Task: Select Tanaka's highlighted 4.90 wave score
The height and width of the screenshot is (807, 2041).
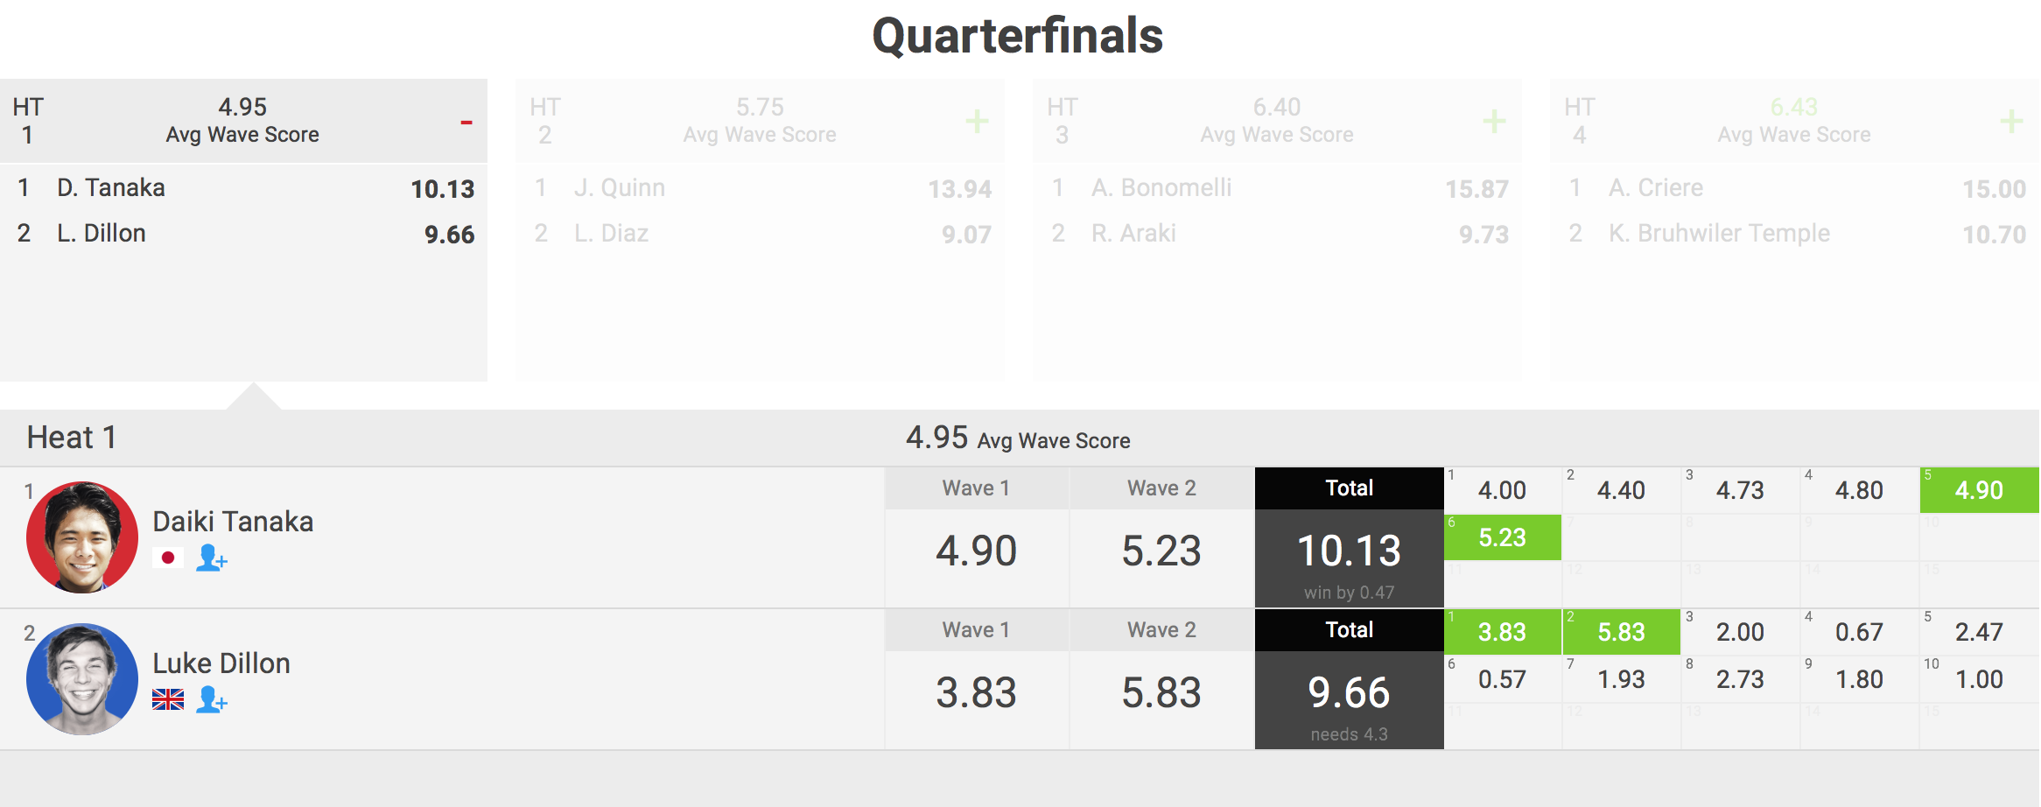Action: [x=1979, y=490]
